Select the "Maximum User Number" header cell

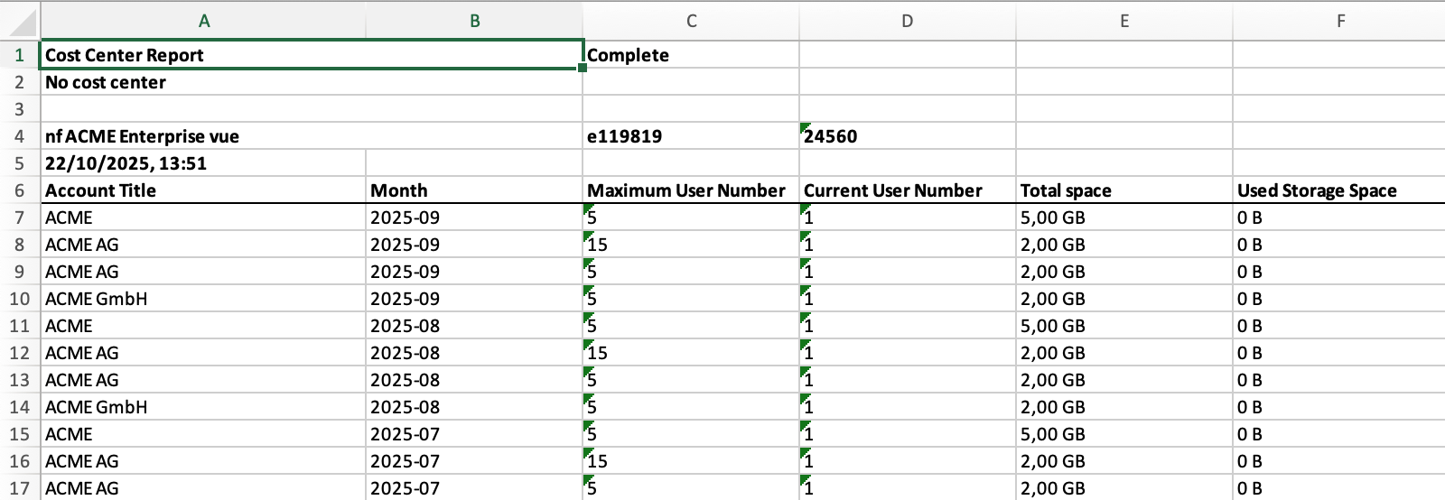tap(691, 190)
